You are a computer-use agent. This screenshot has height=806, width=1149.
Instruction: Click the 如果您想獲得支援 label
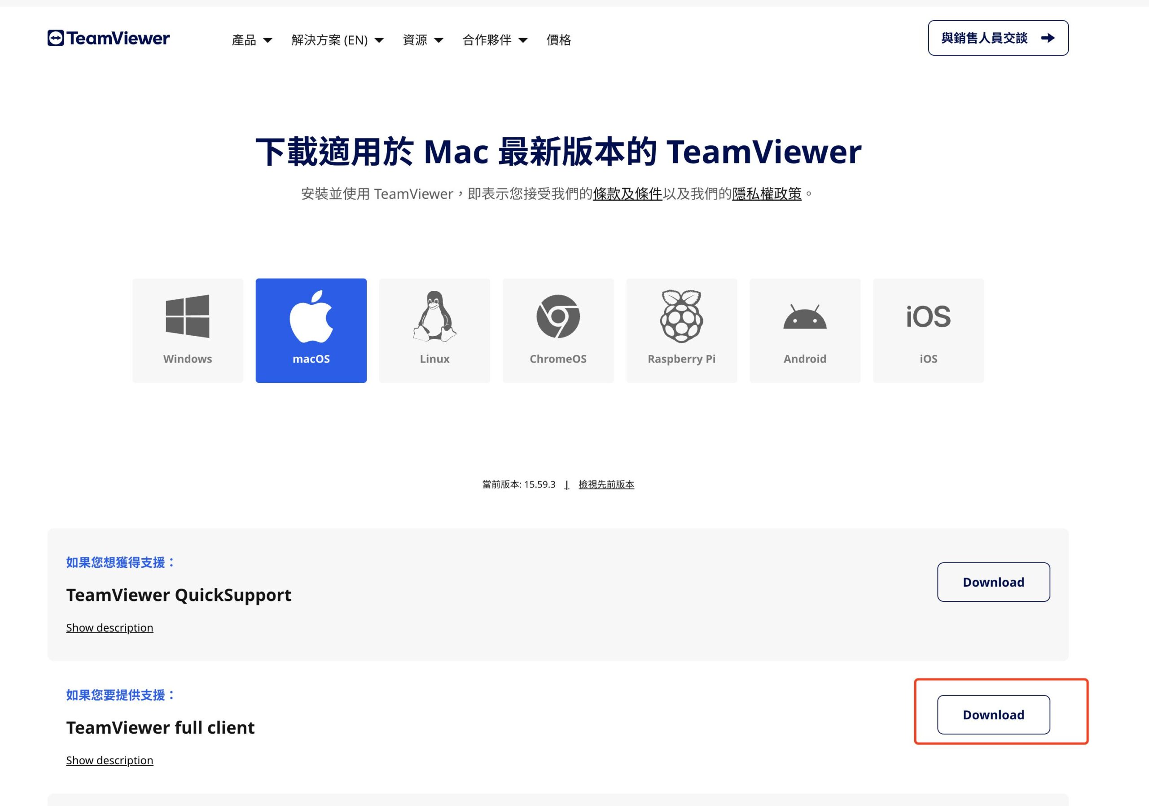pyautogui.click(x=121, y=562)
